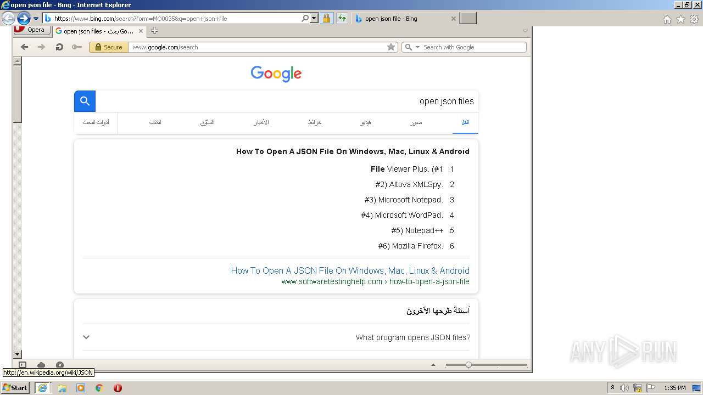703x395 pixels.
Task: Open Internet Explorer Tools gear
Action: (x=694, y=19)
